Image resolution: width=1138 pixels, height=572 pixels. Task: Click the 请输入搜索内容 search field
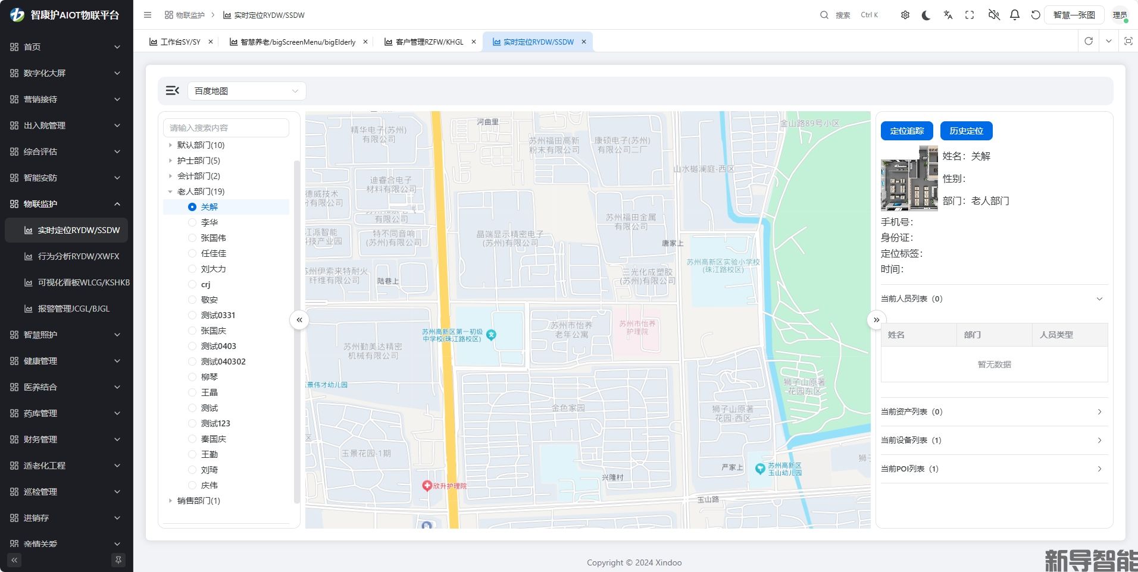coord(226,127)
